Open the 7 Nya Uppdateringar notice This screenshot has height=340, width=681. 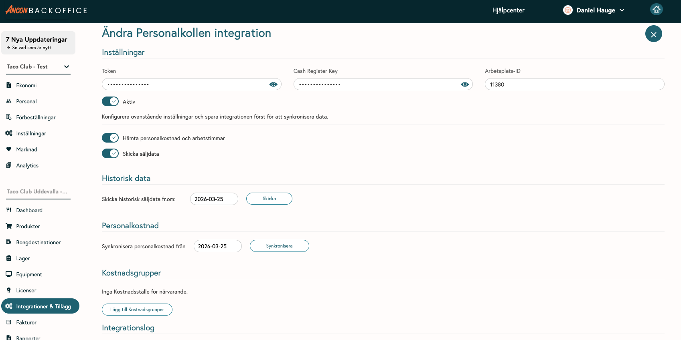[x=39, y=43]
